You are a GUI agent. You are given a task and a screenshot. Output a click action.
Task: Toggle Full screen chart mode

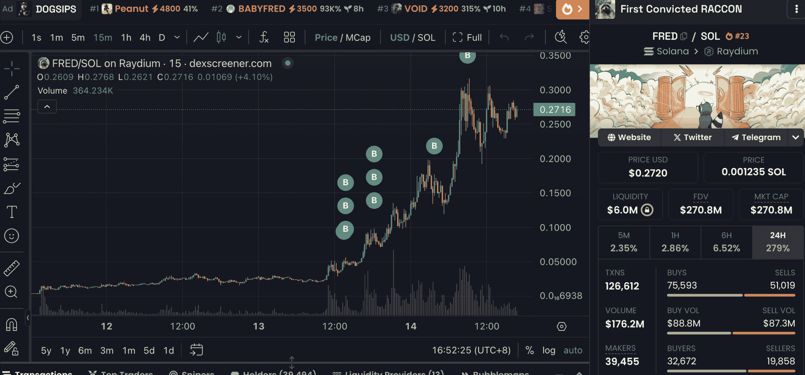[467, 37]
